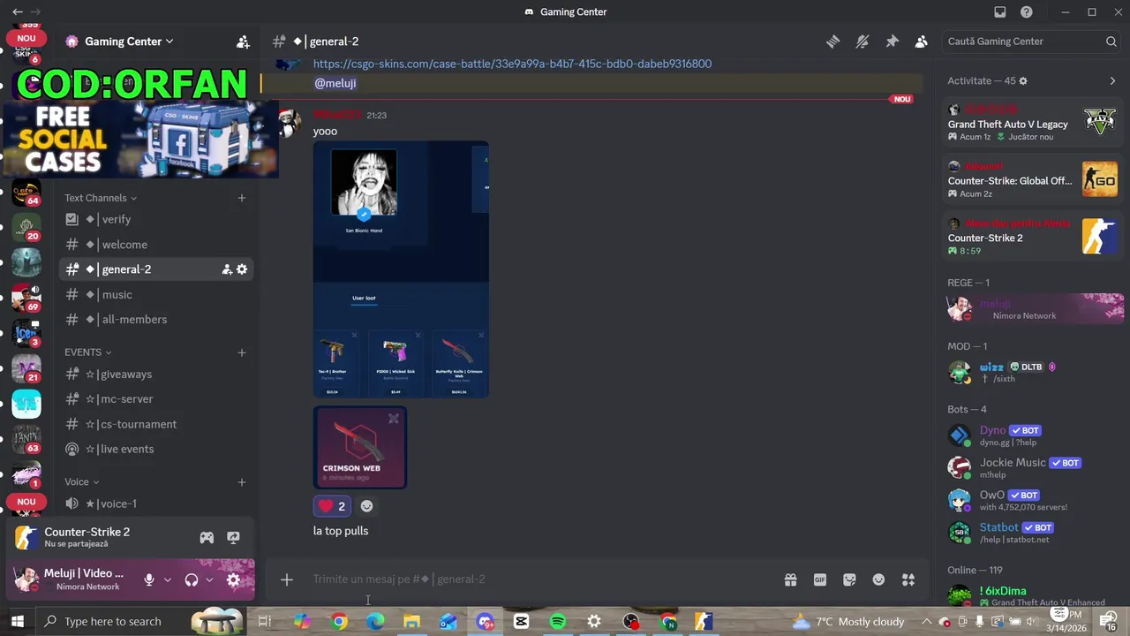Open the Inbox icon in title bar
This screenshot has height=636, width=1130.
pos(999,12)
